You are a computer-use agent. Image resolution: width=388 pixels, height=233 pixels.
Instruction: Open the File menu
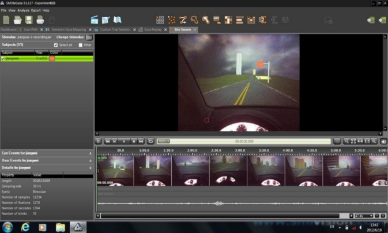[x=3, y=10]
